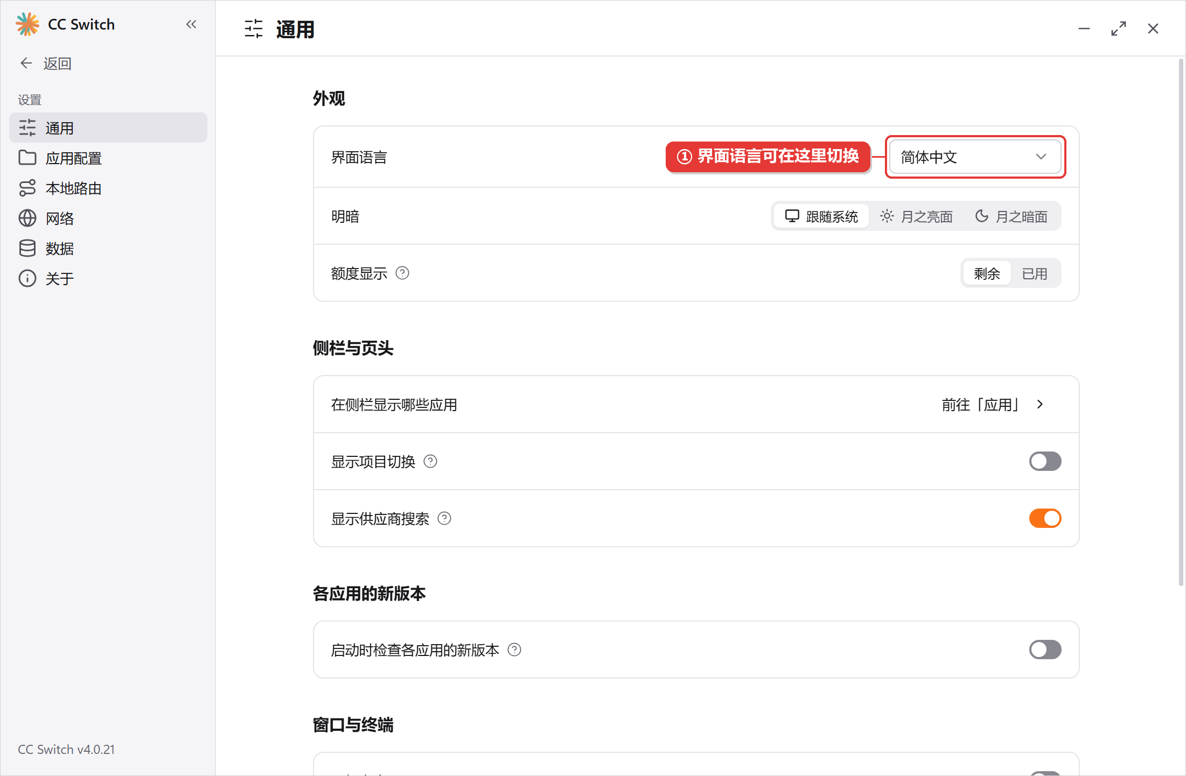Screen dimensions: 1186x776
Task: Click the help icon beside 启动时检查各应用的新版本
Action: click(514, 650)
